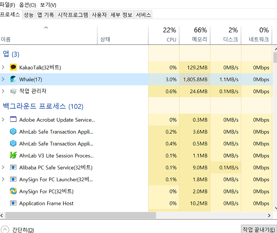Click the 앱 (3) group header
Screen dimensions: 277x233
pos(11,54)
